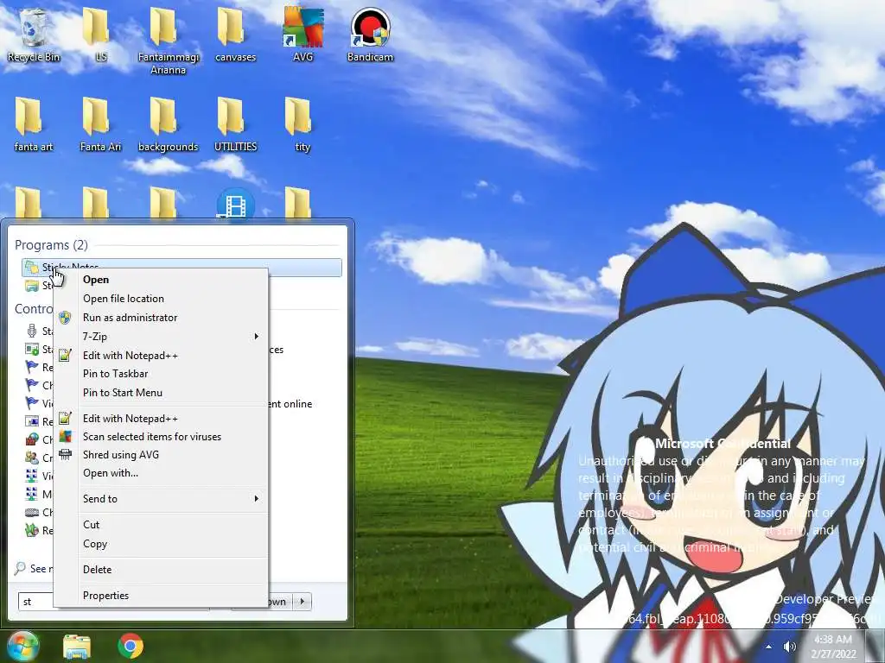Click the volume speaker tray icon
The height and width of the screenshot is (663, 885).
click(790, 647)
